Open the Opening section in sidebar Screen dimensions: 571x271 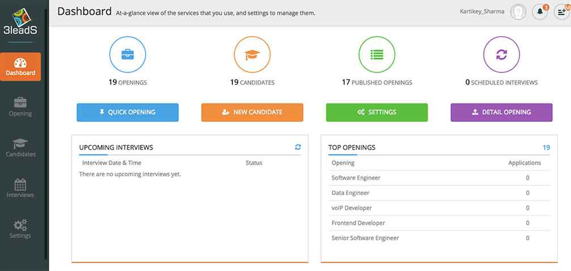(20, 107)
